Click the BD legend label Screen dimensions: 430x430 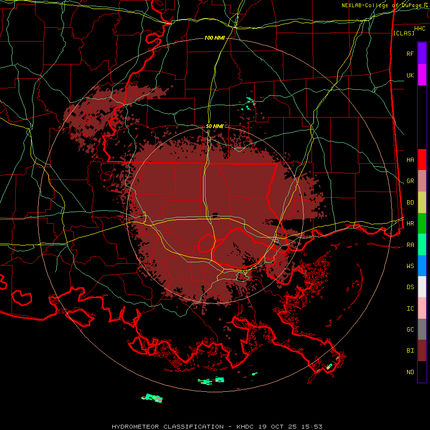coord(410,203)
